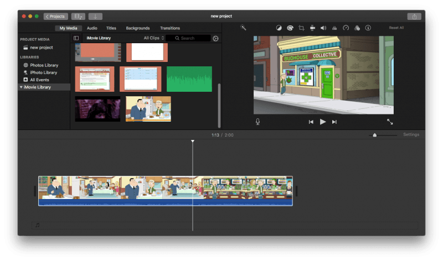Collapse the iMovie Library tree item
The height and width of the screenshot is (261, 443).
click(21, 87)
